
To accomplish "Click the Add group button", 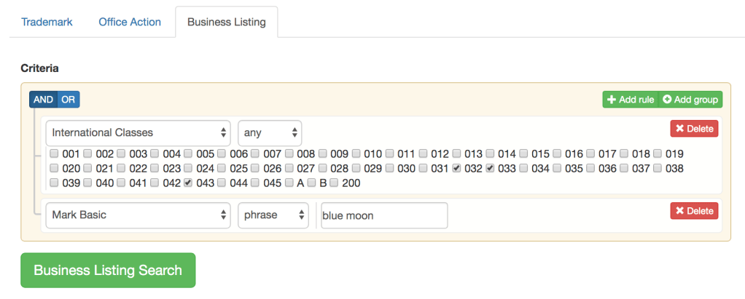I will click(690, 100).
